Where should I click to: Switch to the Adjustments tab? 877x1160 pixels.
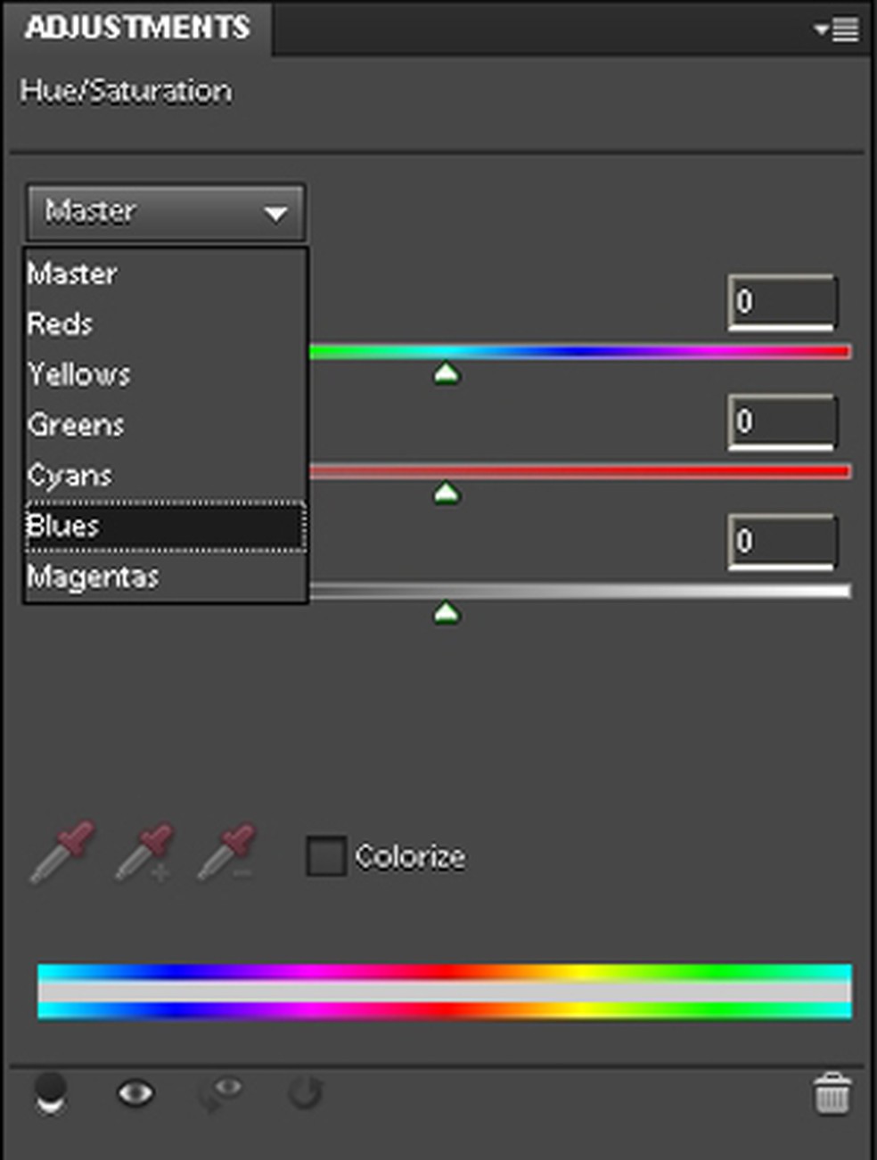coord(138,28)
